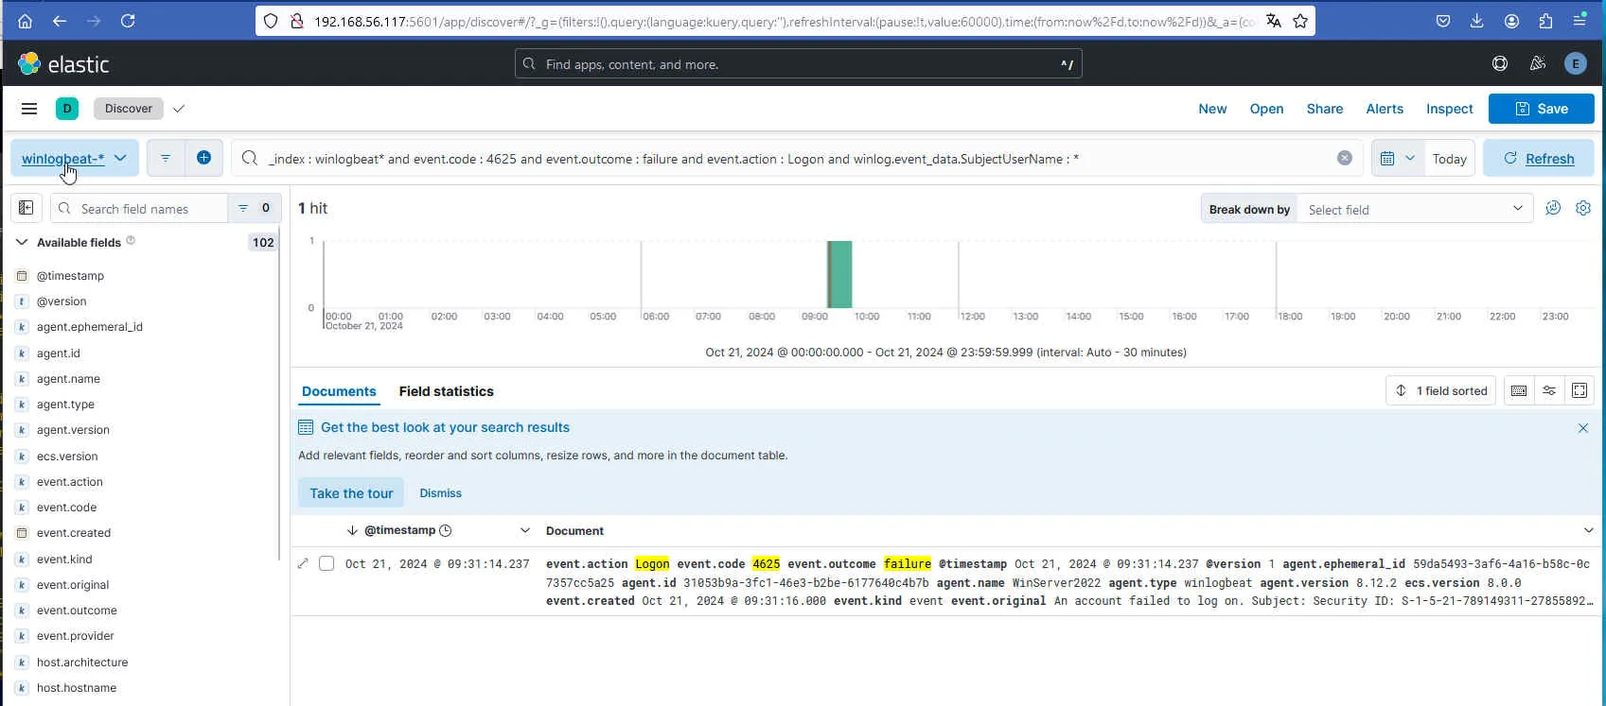The width and height of the screenshot is (1606, 706).
Task: Toggle the field sidebar visibility icon
Action: click(26, 208)
